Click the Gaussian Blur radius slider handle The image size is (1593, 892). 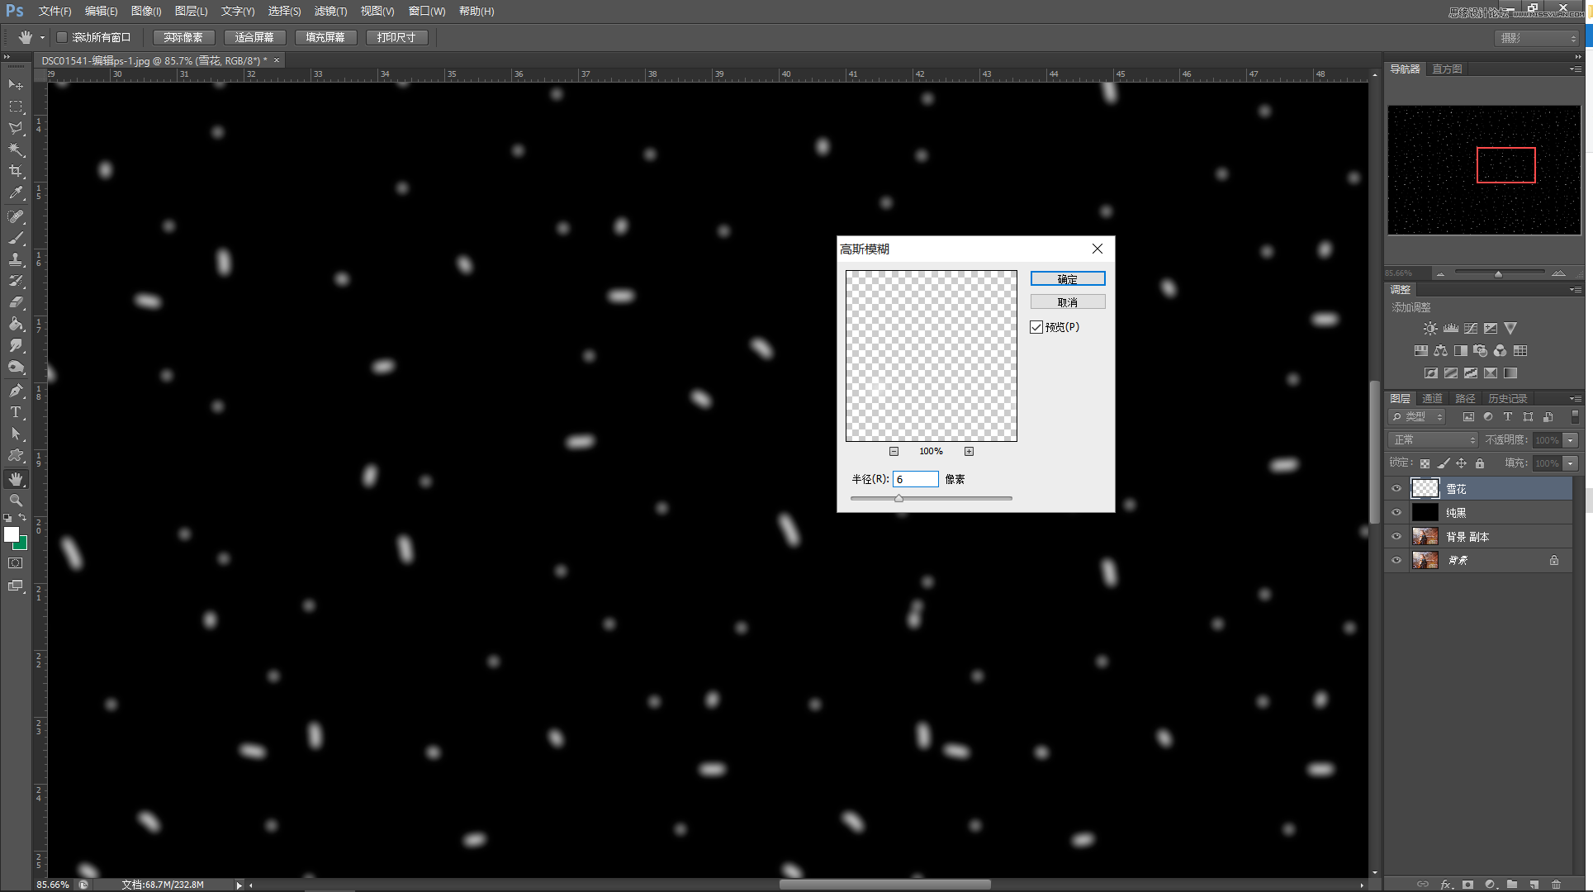tap(898, 498)
